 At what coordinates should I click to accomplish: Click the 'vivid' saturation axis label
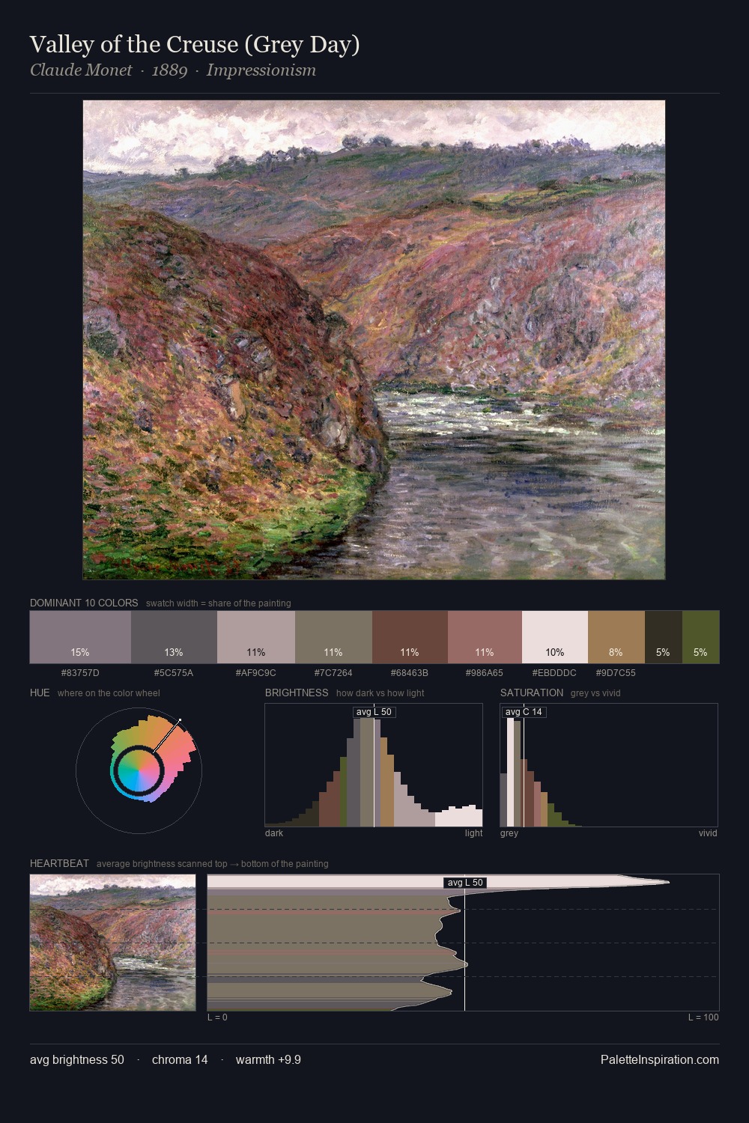(x=708, y=833)
